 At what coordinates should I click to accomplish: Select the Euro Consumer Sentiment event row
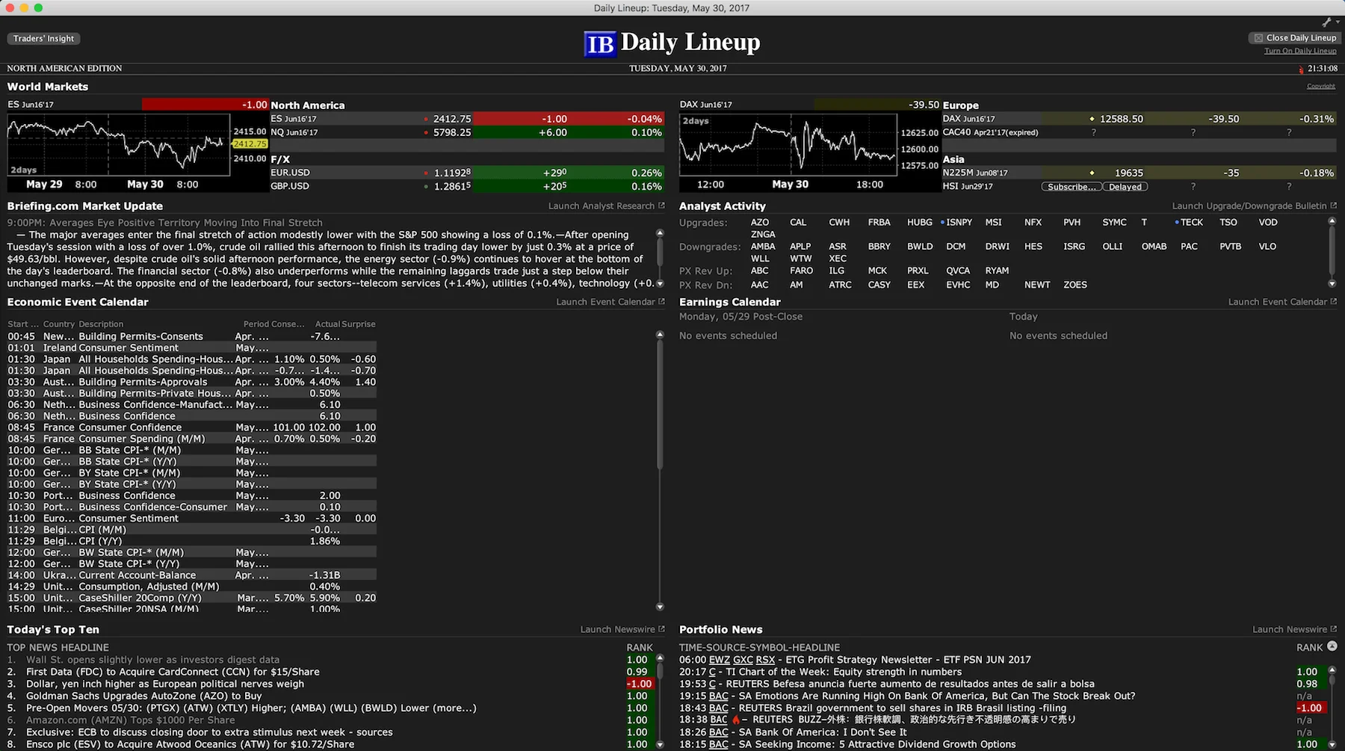coord(191,518)
